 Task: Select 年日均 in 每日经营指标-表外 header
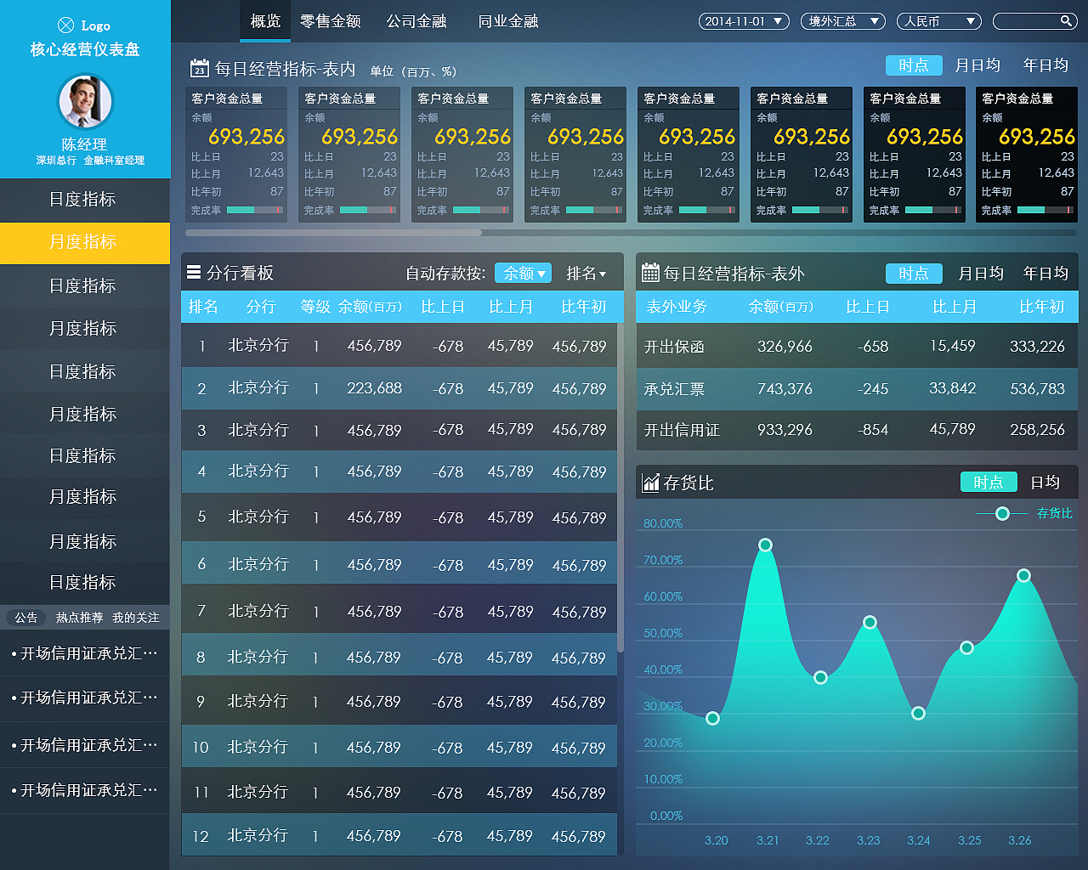point(1045,274)
